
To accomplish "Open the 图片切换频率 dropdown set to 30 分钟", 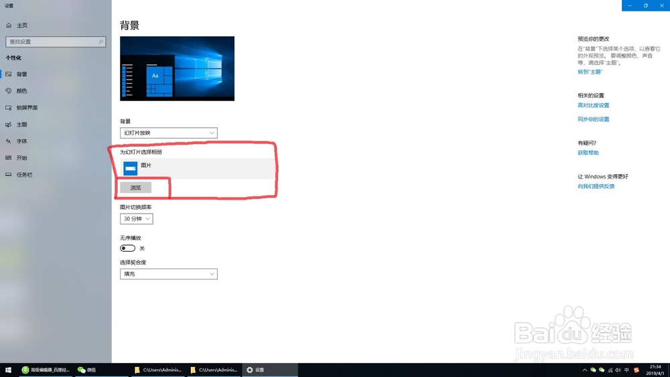I will click(136, 218).
